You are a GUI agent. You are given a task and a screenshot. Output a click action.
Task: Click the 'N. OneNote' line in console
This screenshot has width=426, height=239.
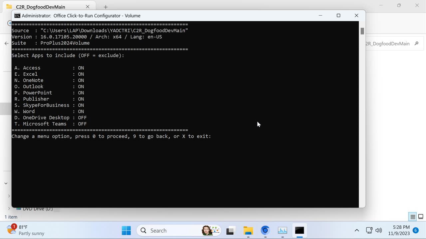tap(49, 80)
